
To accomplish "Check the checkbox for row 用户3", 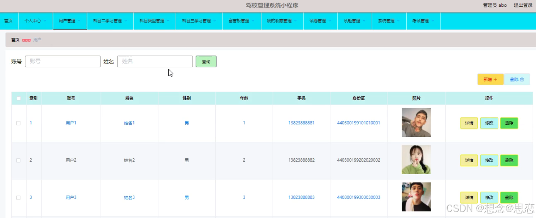I will pos(19,198).
